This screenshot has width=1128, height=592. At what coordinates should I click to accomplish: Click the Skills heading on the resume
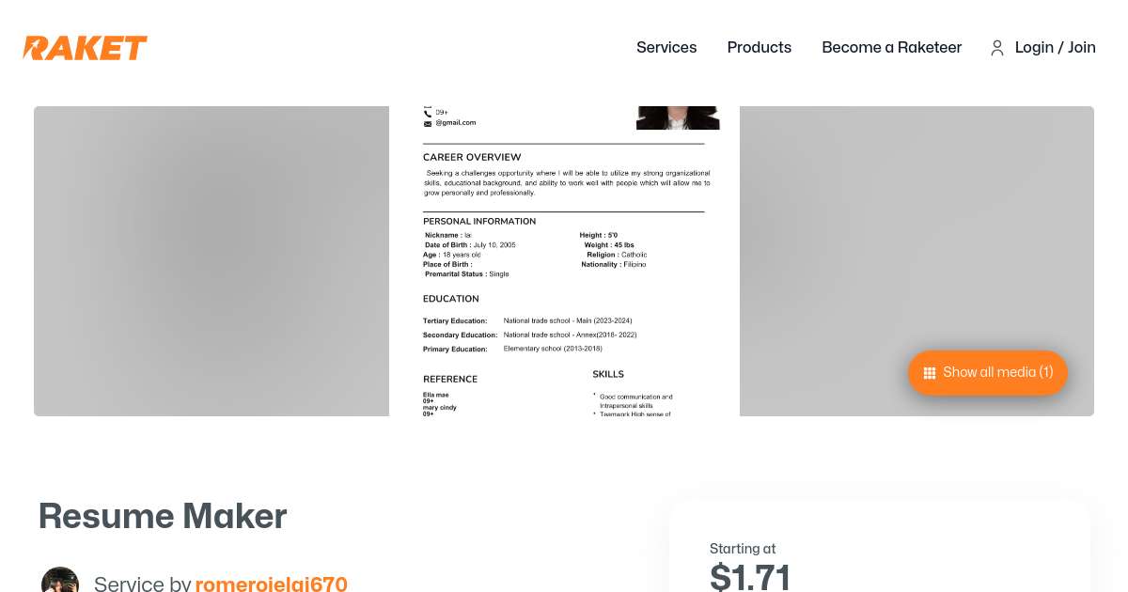pyautogui.click(x=608, y=374)
